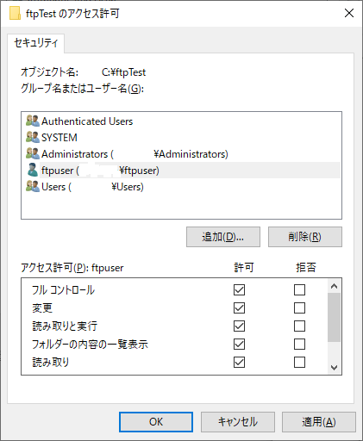Confirm with the OK button
Viewport: 363px width, 441px height.
coord(156,422)
